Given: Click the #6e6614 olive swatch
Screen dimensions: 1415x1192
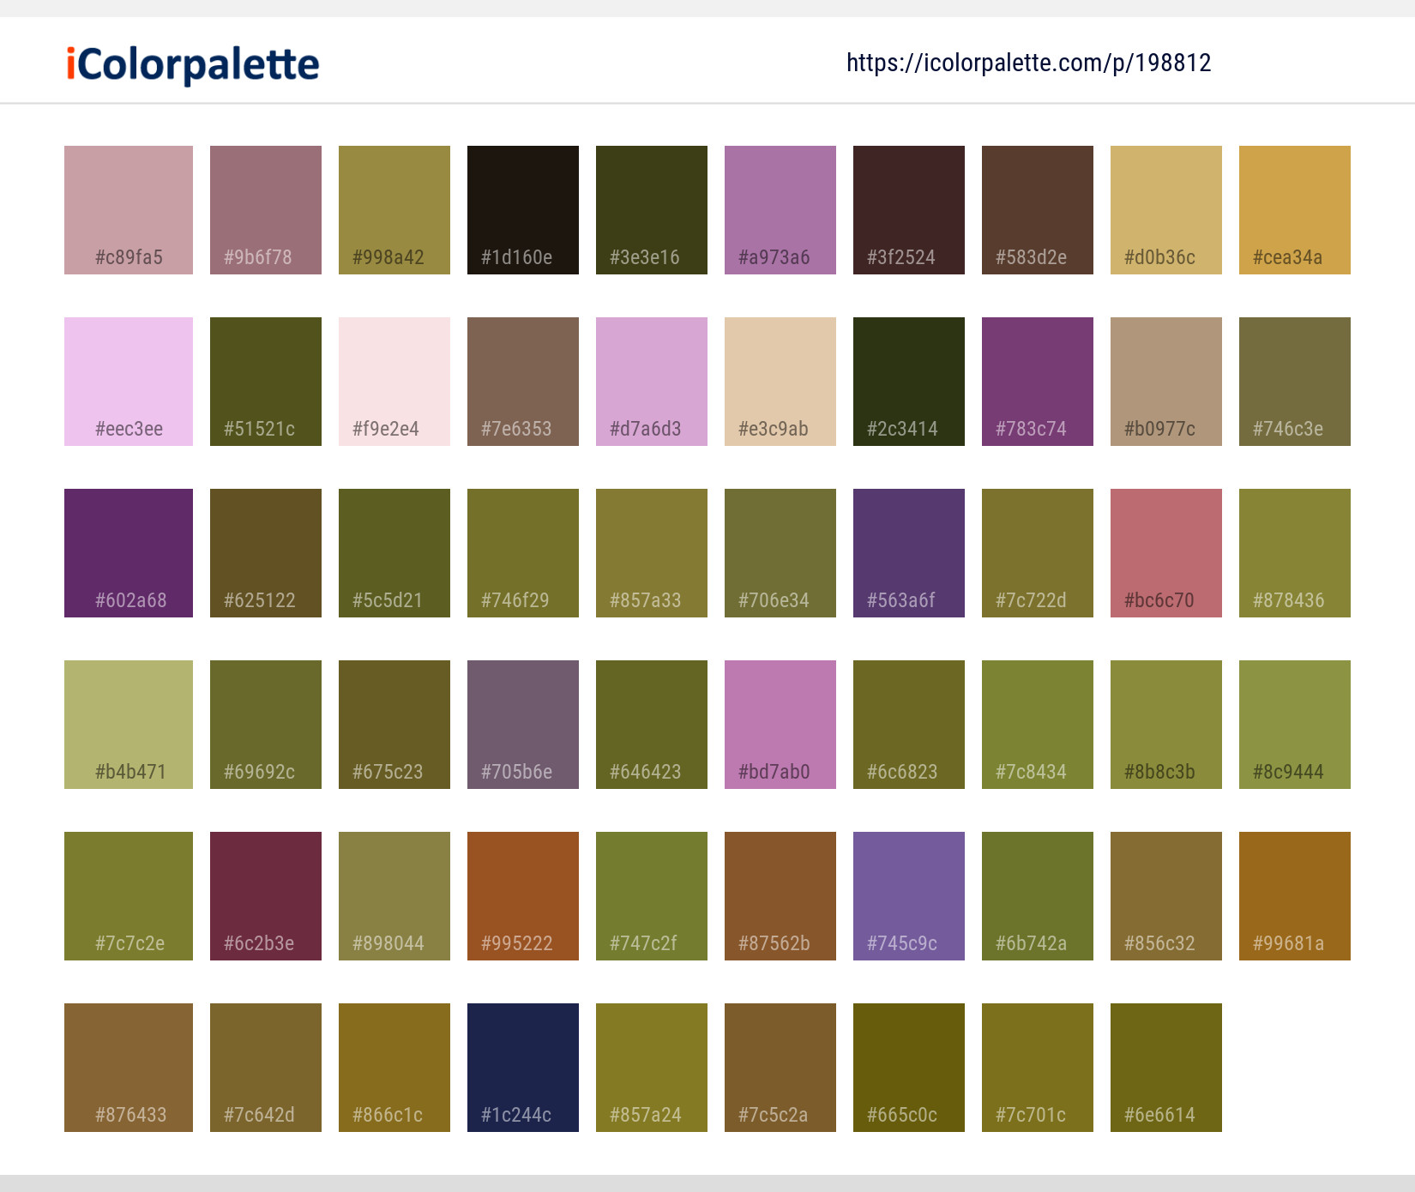Looking at the screenshot, I should [x=1165, y=1067].
